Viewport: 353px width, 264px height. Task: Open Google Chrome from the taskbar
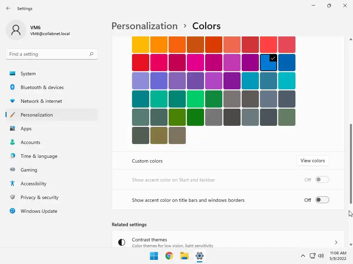(x=169, y=256)
